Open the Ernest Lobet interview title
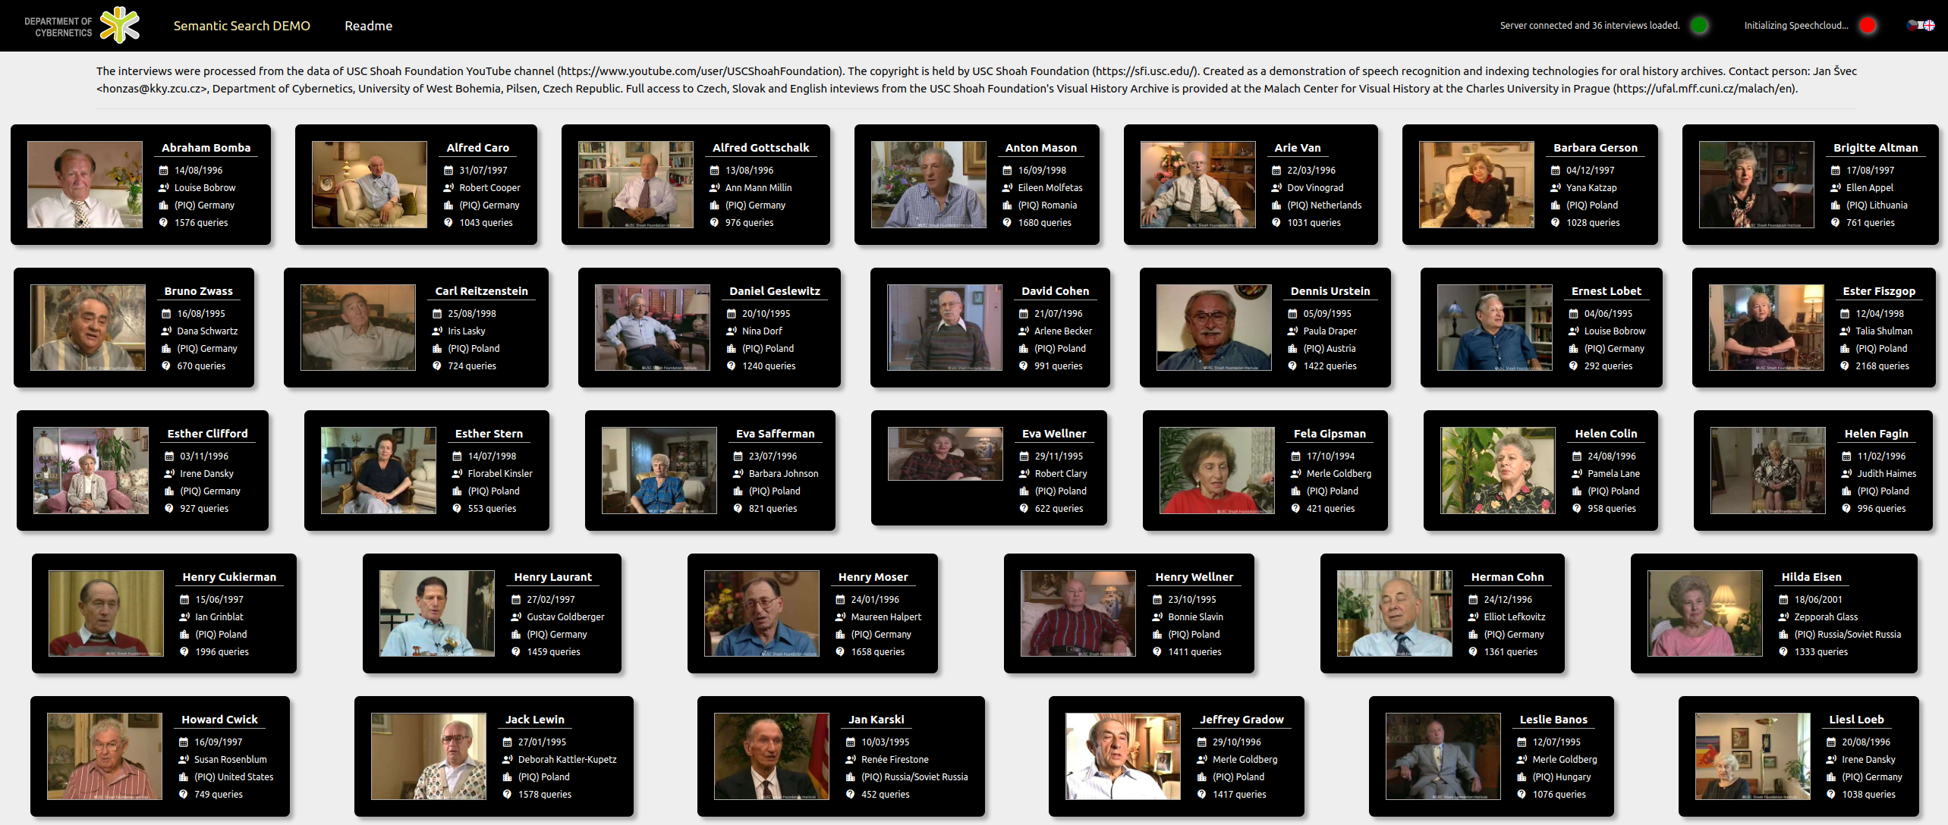Image resolution: width=1948 pixels, height=825 pixels. (x=1606, y=291)
